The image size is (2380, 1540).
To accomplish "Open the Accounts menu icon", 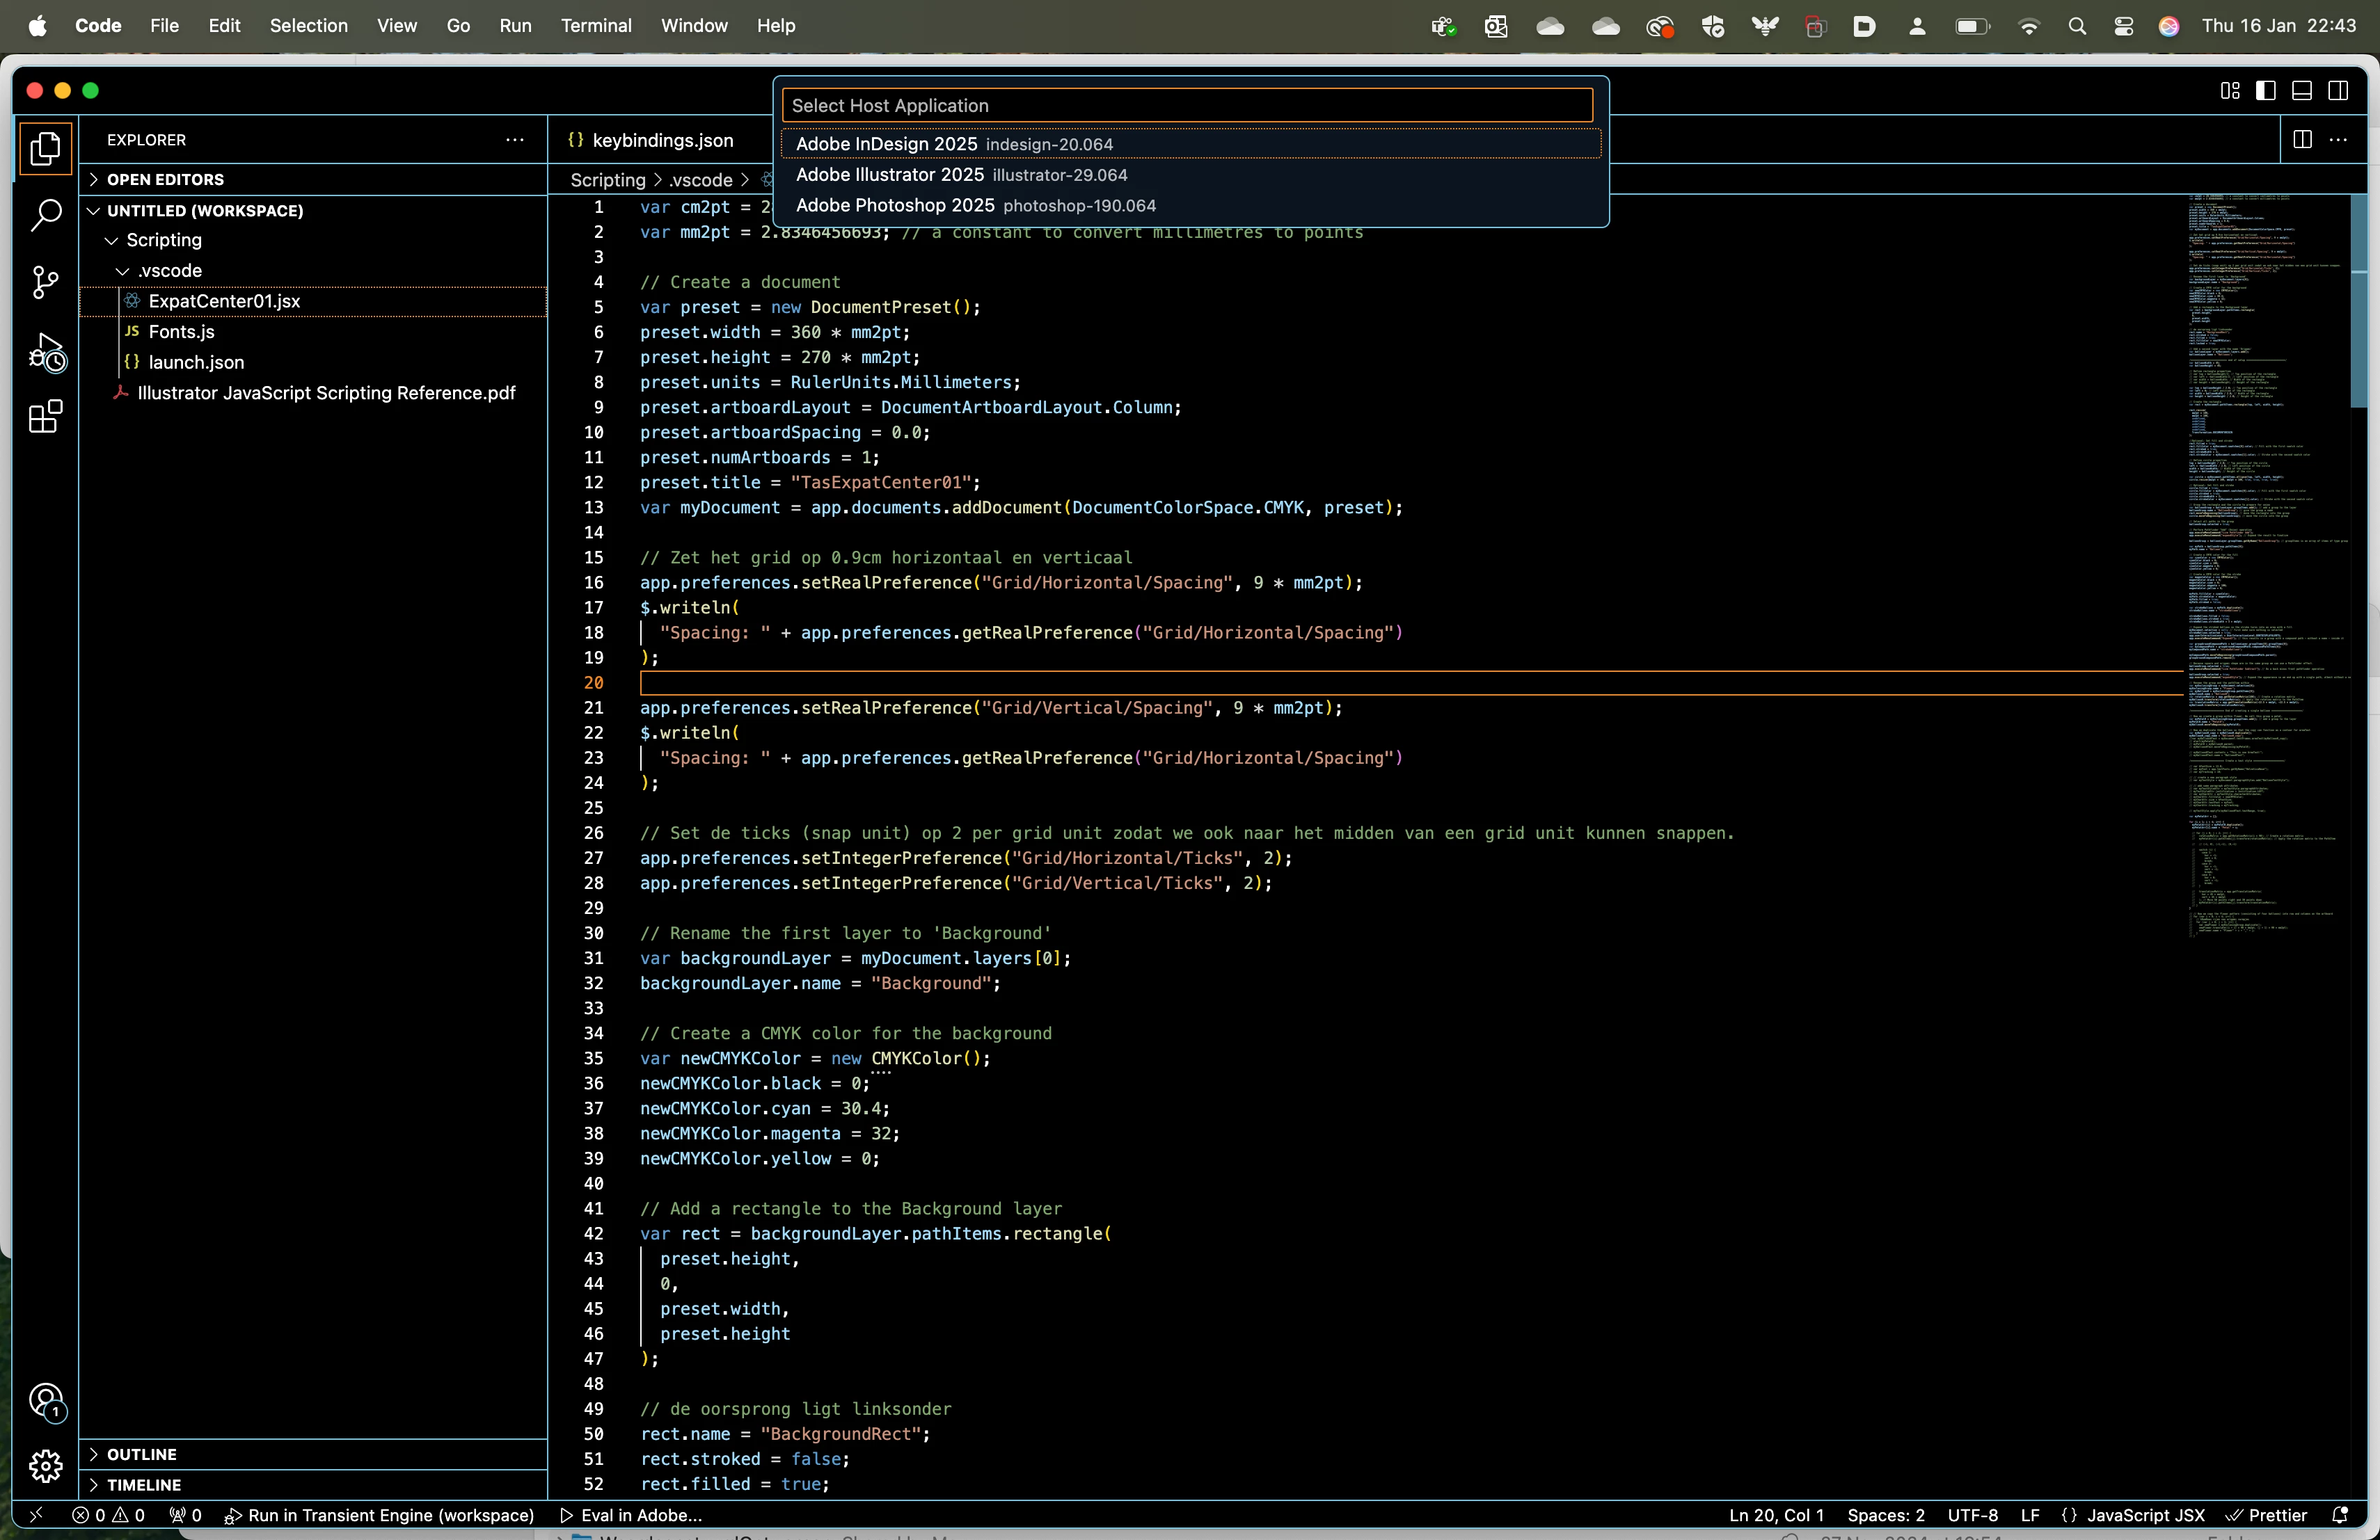I will coord(46,1401).
